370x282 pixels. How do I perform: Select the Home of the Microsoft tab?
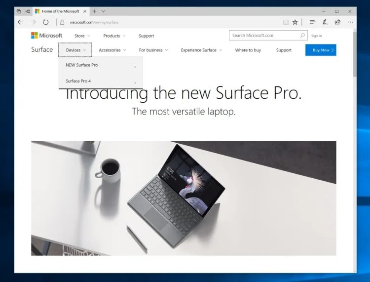(60, 11)
